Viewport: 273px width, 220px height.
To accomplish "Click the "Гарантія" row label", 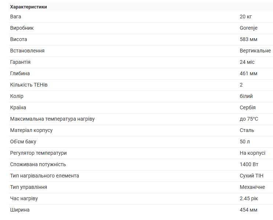I will 20,62.
